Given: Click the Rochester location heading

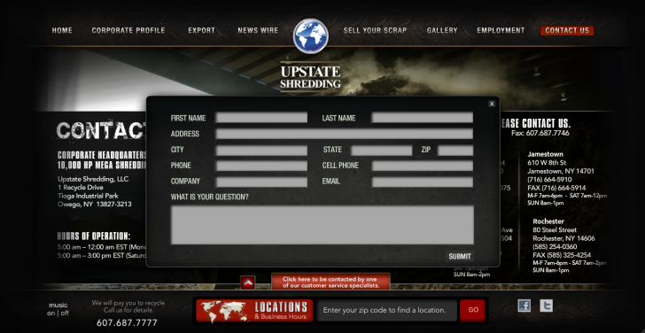Looking at the screenshot, I should 548,221.
